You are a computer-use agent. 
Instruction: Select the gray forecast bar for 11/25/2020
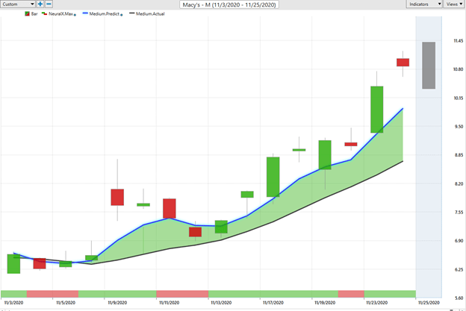click(429, 66)
